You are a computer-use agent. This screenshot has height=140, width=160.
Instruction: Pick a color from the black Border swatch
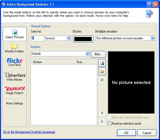(x=83, y=39)
